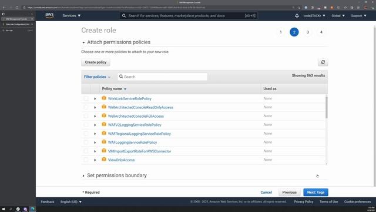
Task: Sort by the Policy name column
Action: [x=114, y=89]
